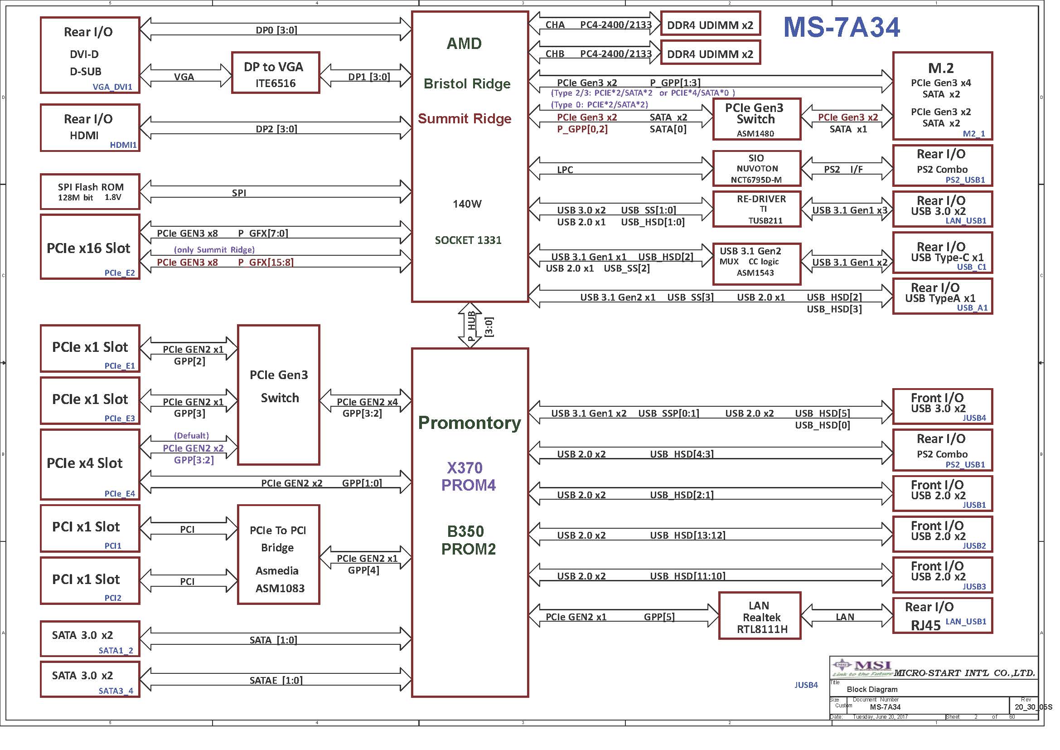Click the SATA1_2 connector label
Image resolution: width=1060 pixels, height=750 pixels.
pos(116,650)
